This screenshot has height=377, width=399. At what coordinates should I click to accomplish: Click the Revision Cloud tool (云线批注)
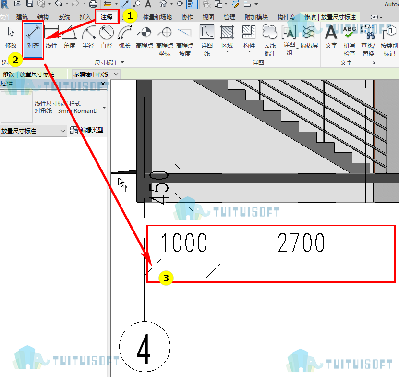[270, 41]
